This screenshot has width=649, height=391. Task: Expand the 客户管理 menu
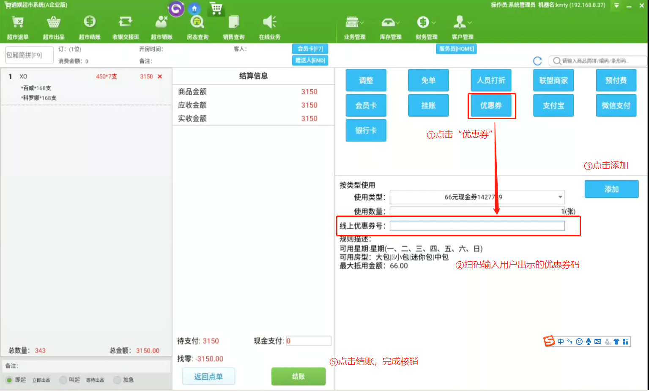[463, 28]
